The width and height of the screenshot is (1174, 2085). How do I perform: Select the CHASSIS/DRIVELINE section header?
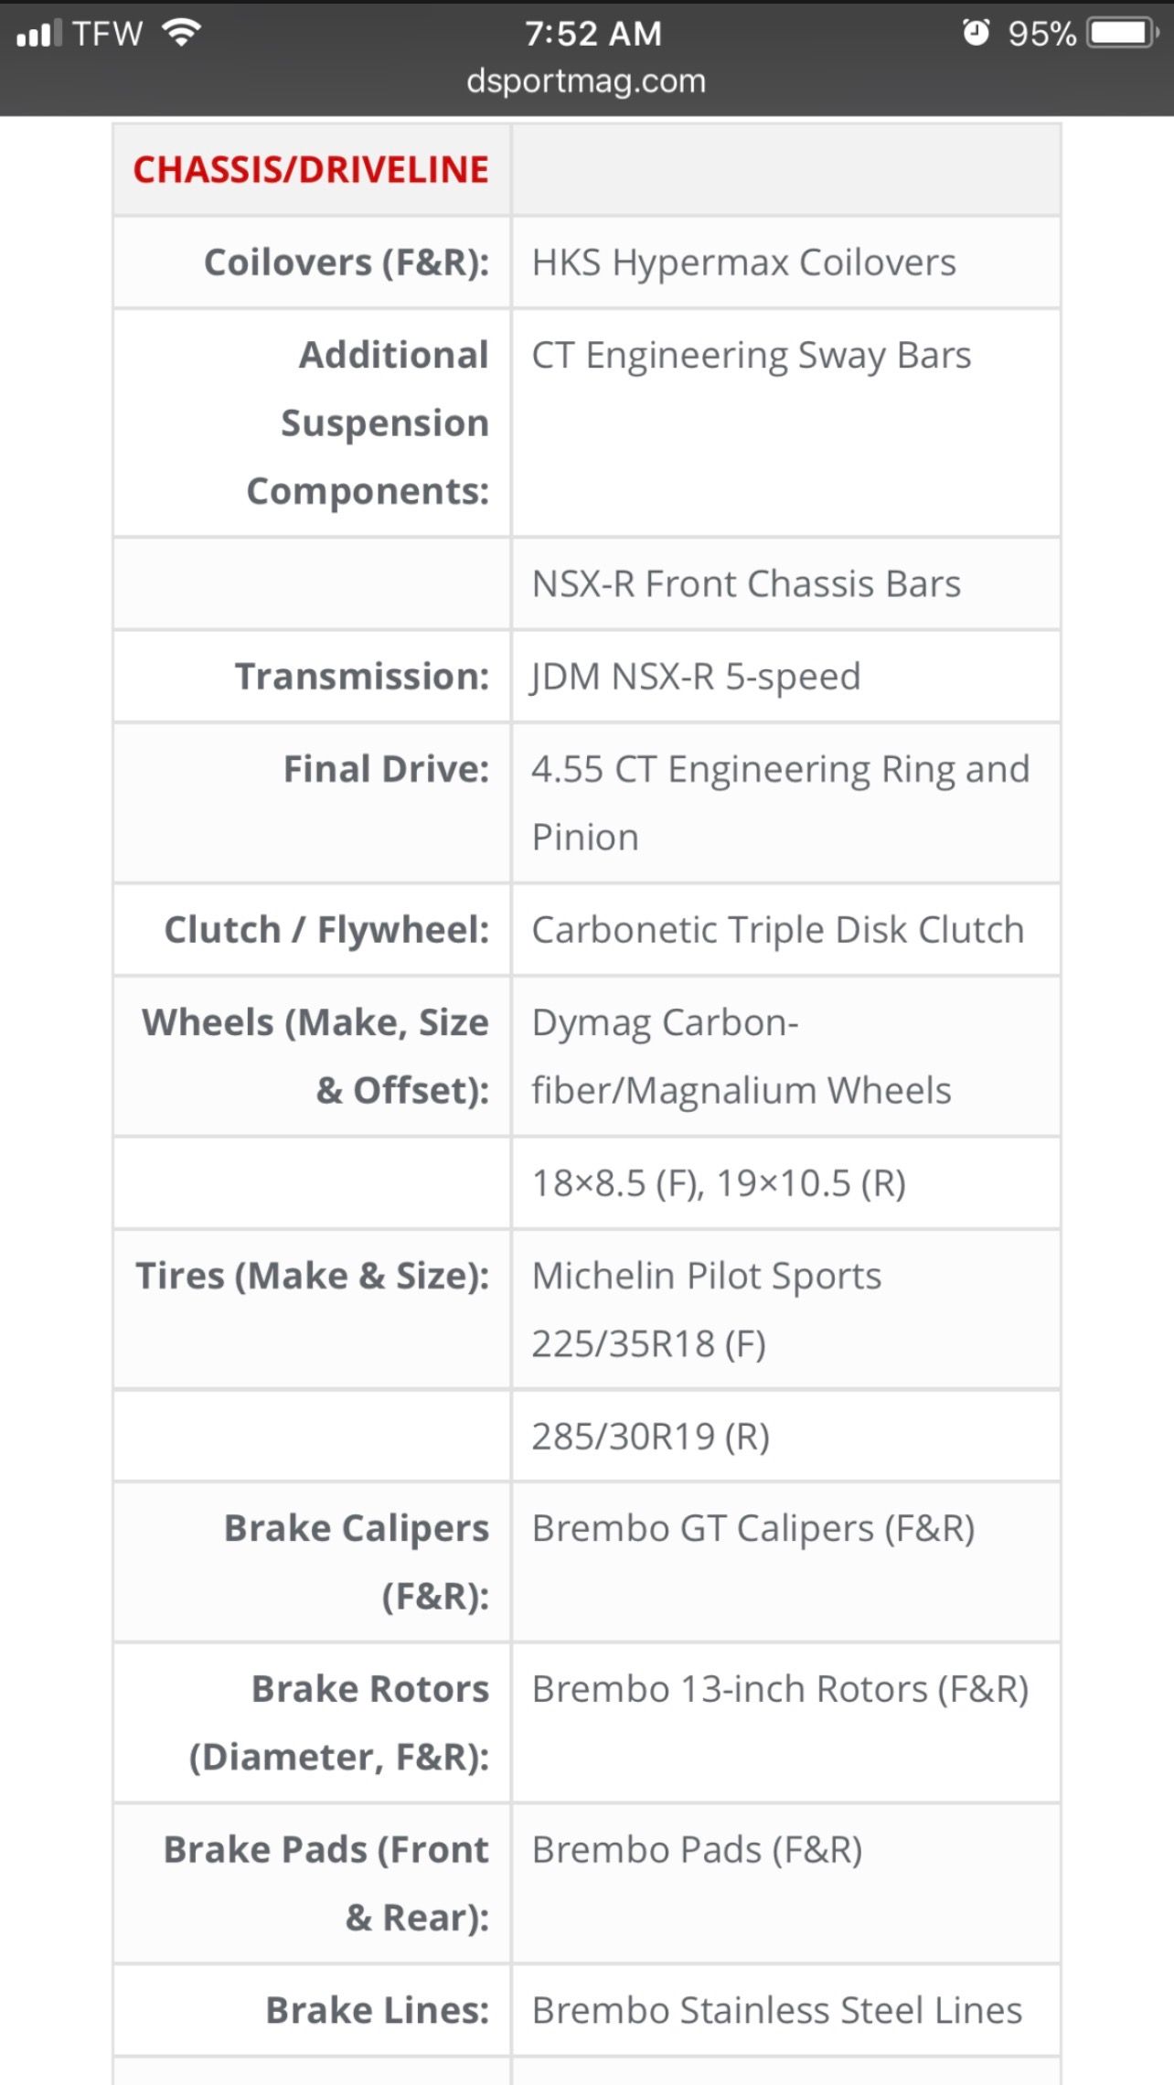click(x=311, y=170)
